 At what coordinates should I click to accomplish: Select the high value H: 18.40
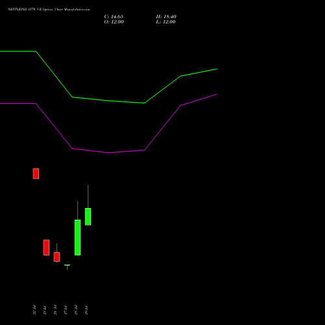tap(166, 17)
